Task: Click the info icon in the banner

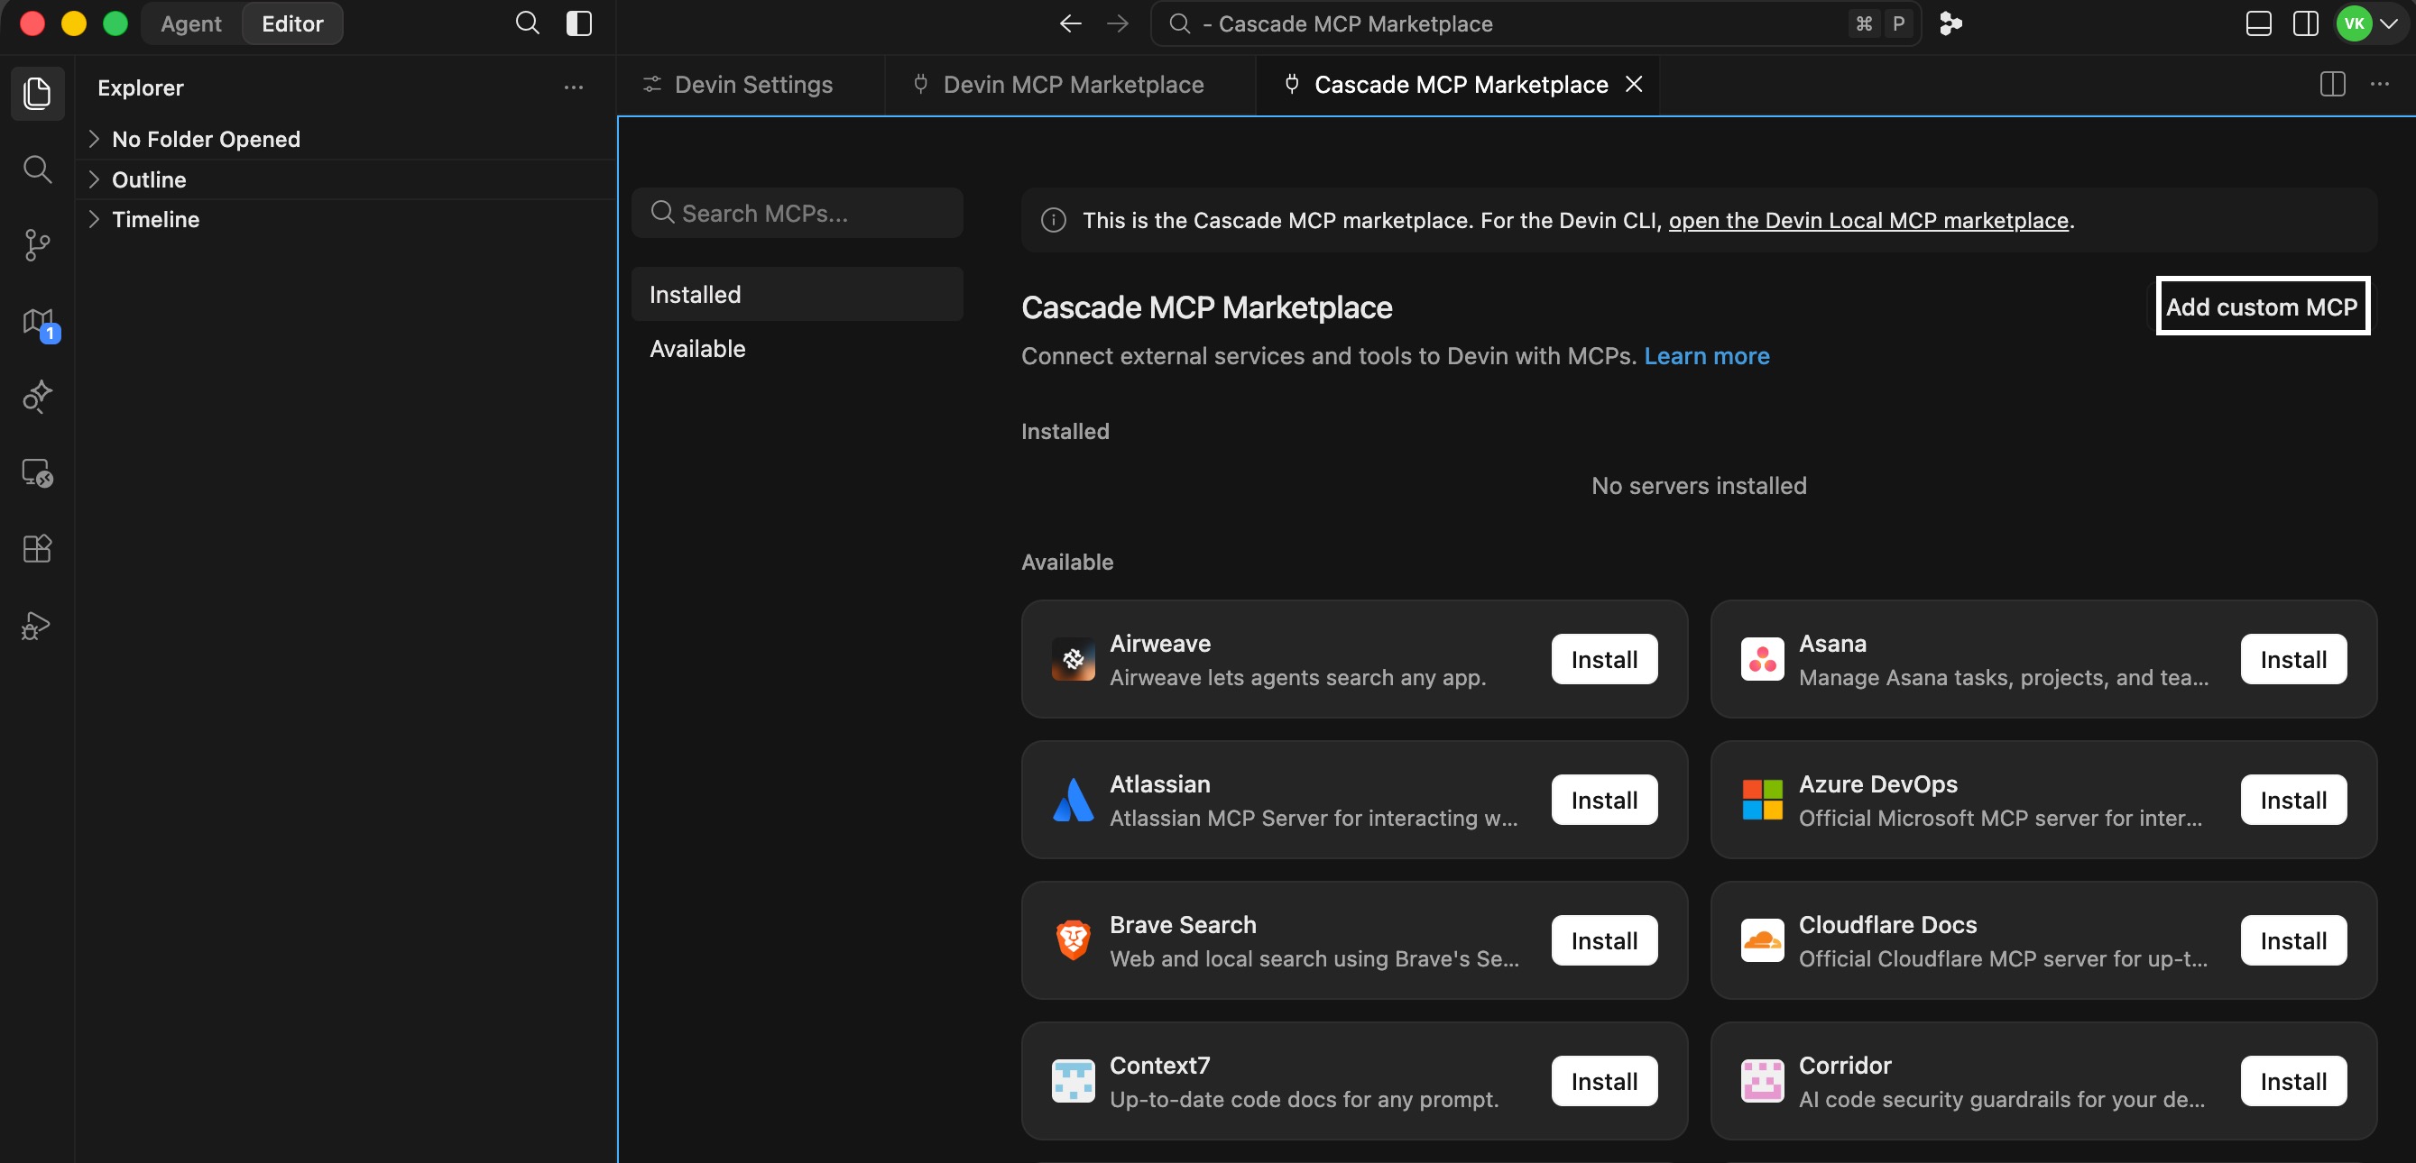Action: [1053, 220]
